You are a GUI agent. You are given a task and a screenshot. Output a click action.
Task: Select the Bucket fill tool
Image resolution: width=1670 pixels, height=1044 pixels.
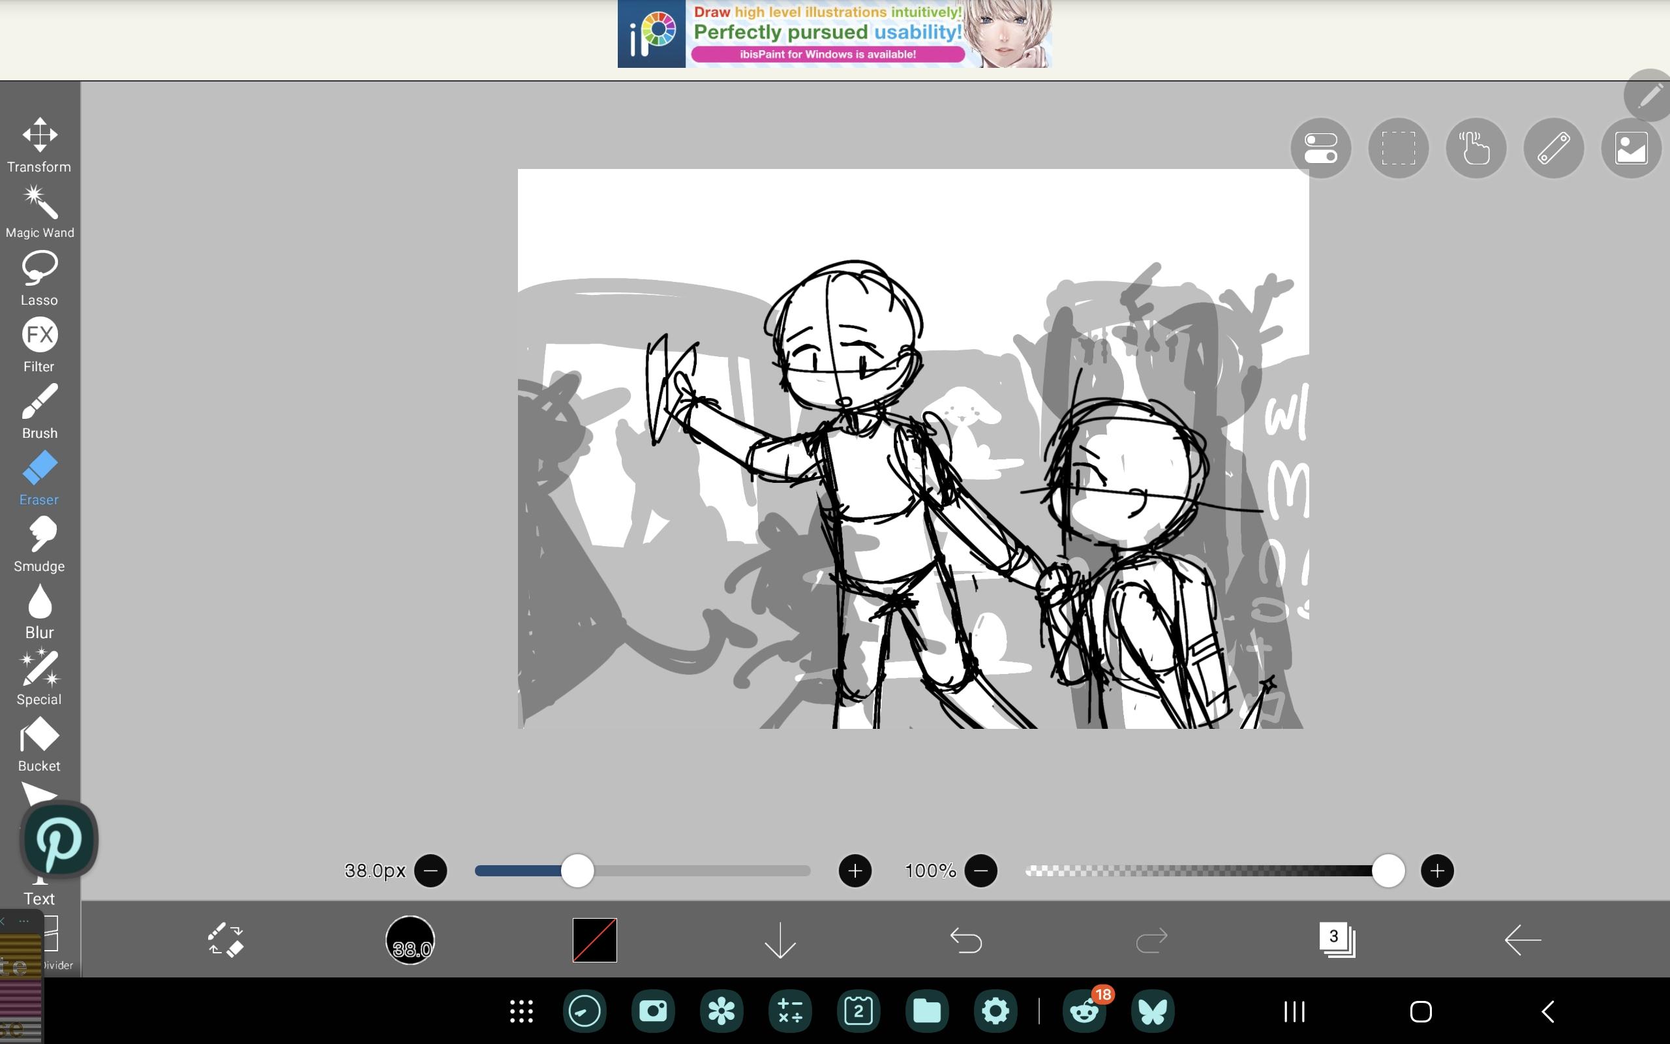[x=39, y=744]
